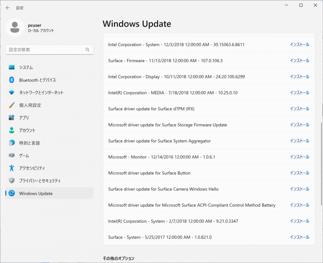Click 'Surface driver update for Surface dTPM (IFX)' text
The width and height of the screenshot is (323, 263).
pos(151,109)
